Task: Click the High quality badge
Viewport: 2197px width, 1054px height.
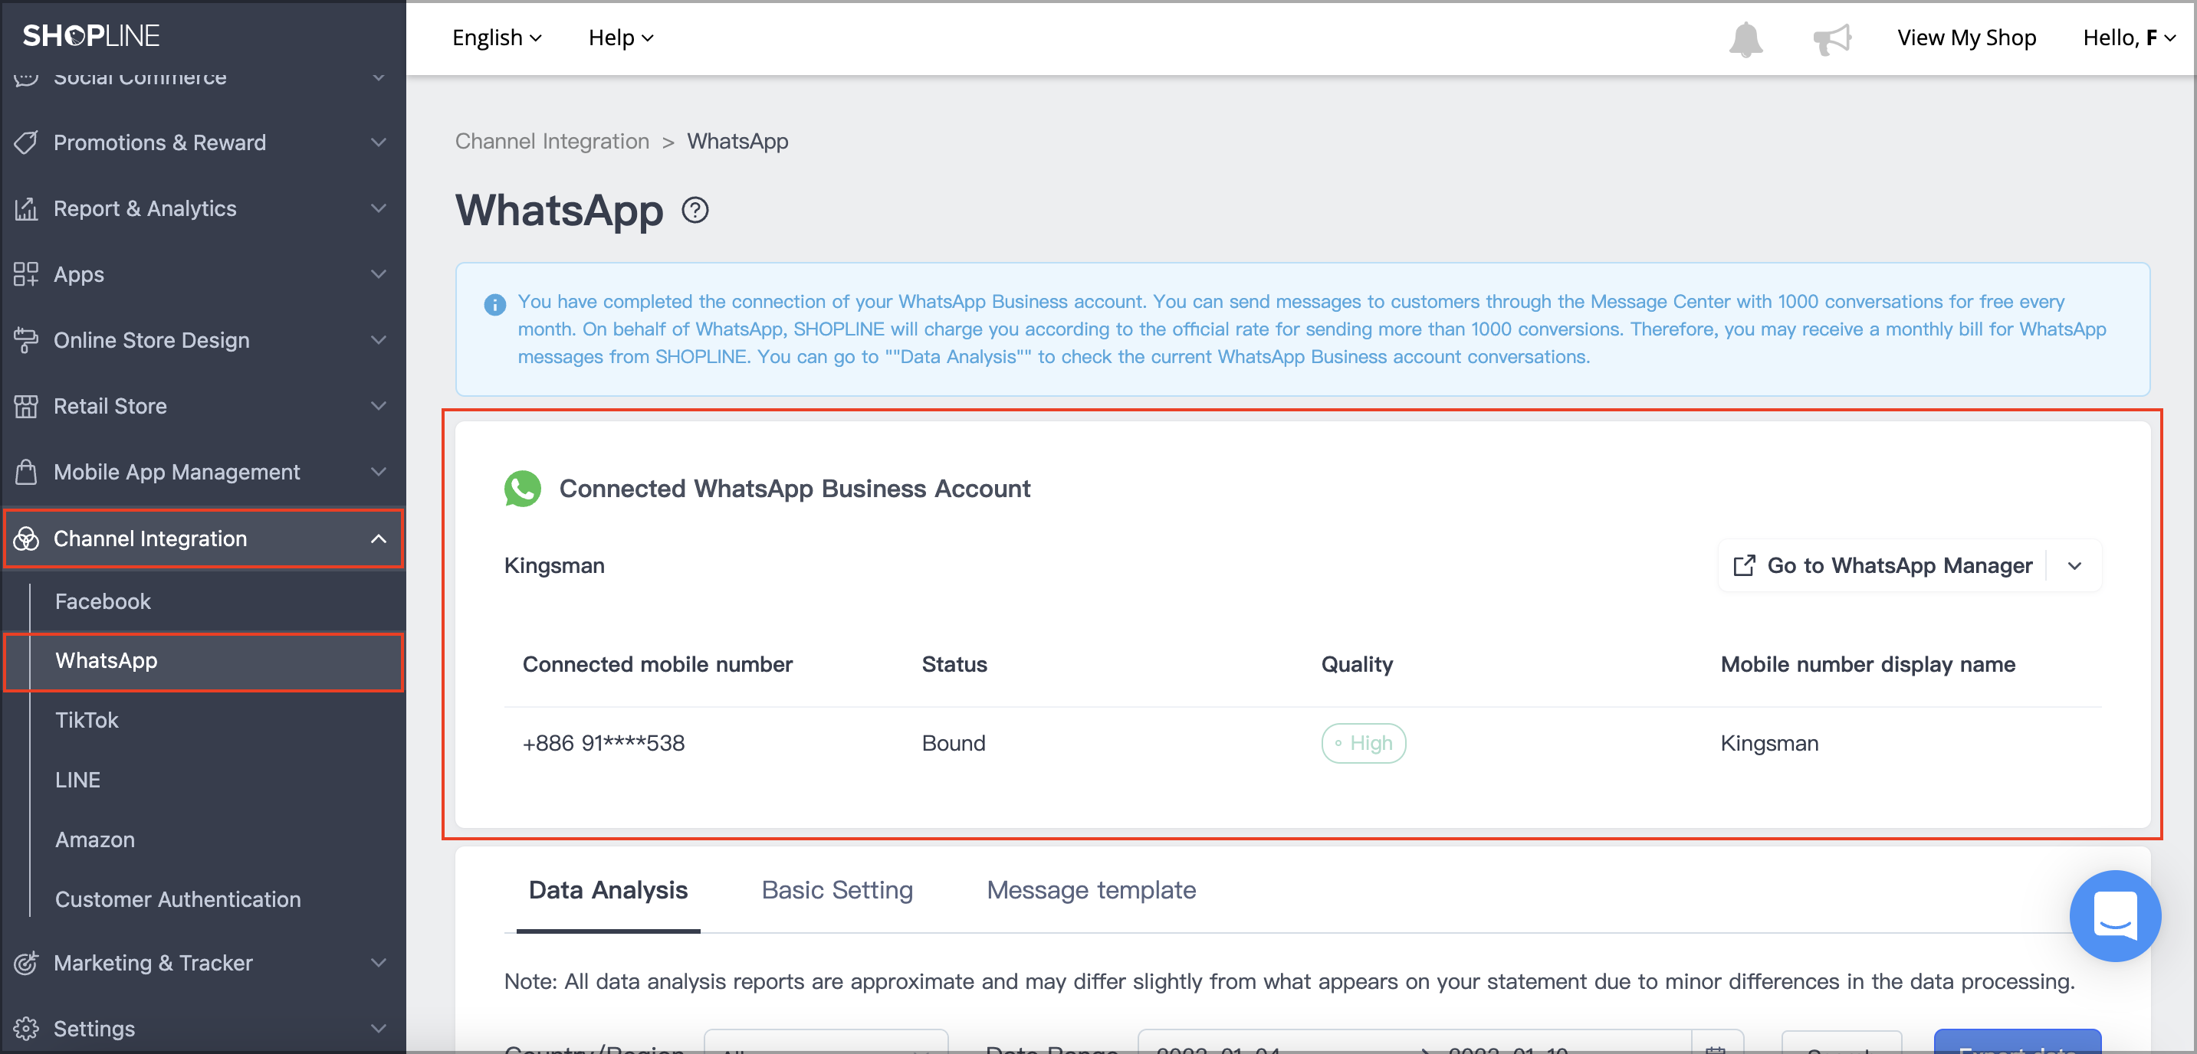Action: pyautogui.click(x=1363, y=743)
